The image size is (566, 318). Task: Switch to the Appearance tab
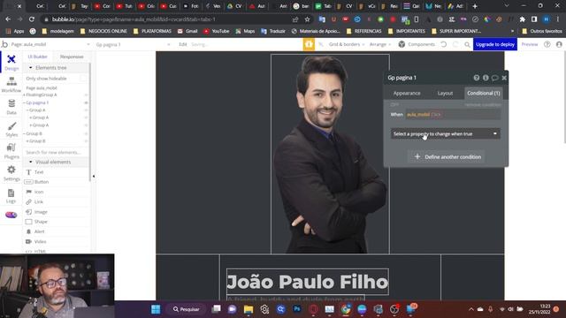pos(407,93)
